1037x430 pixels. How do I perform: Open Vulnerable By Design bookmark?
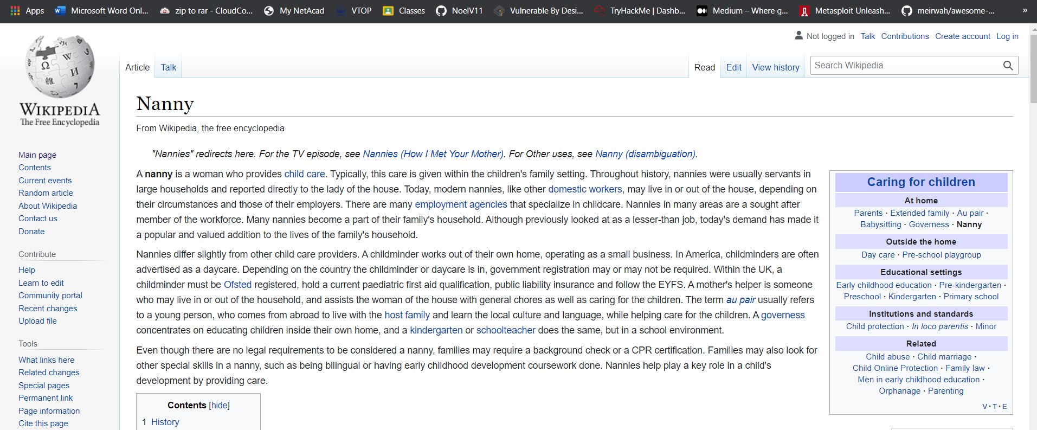(x=538, y=10)
